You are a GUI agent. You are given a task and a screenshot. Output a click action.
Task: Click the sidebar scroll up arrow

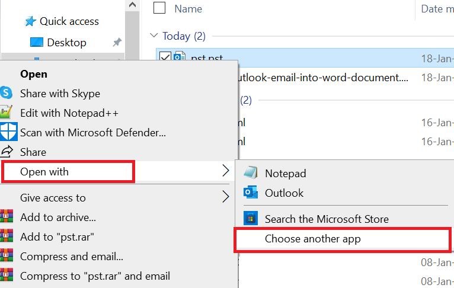132,5
